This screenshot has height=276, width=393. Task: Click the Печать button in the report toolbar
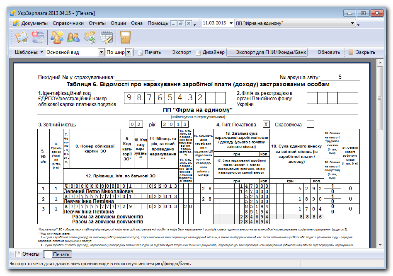coord(149,52)
